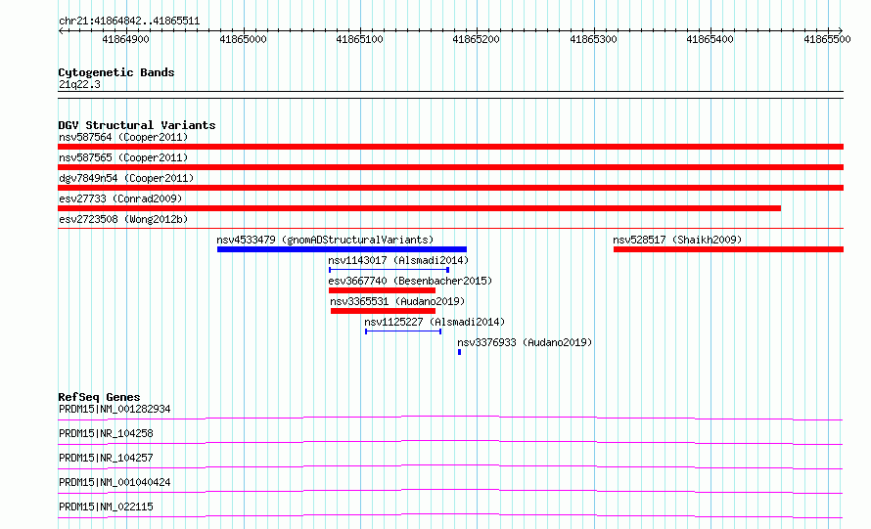Click the red bar under dgv7849n54
The width and height of the screenshot is (871, 529).
click(x=450, y=188)
